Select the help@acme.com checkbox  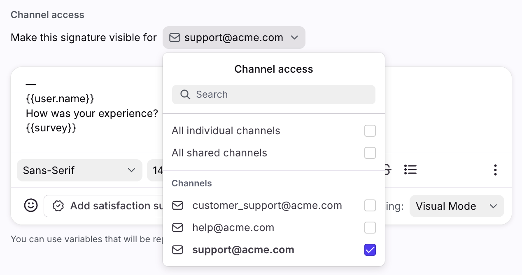click(370, 228)
